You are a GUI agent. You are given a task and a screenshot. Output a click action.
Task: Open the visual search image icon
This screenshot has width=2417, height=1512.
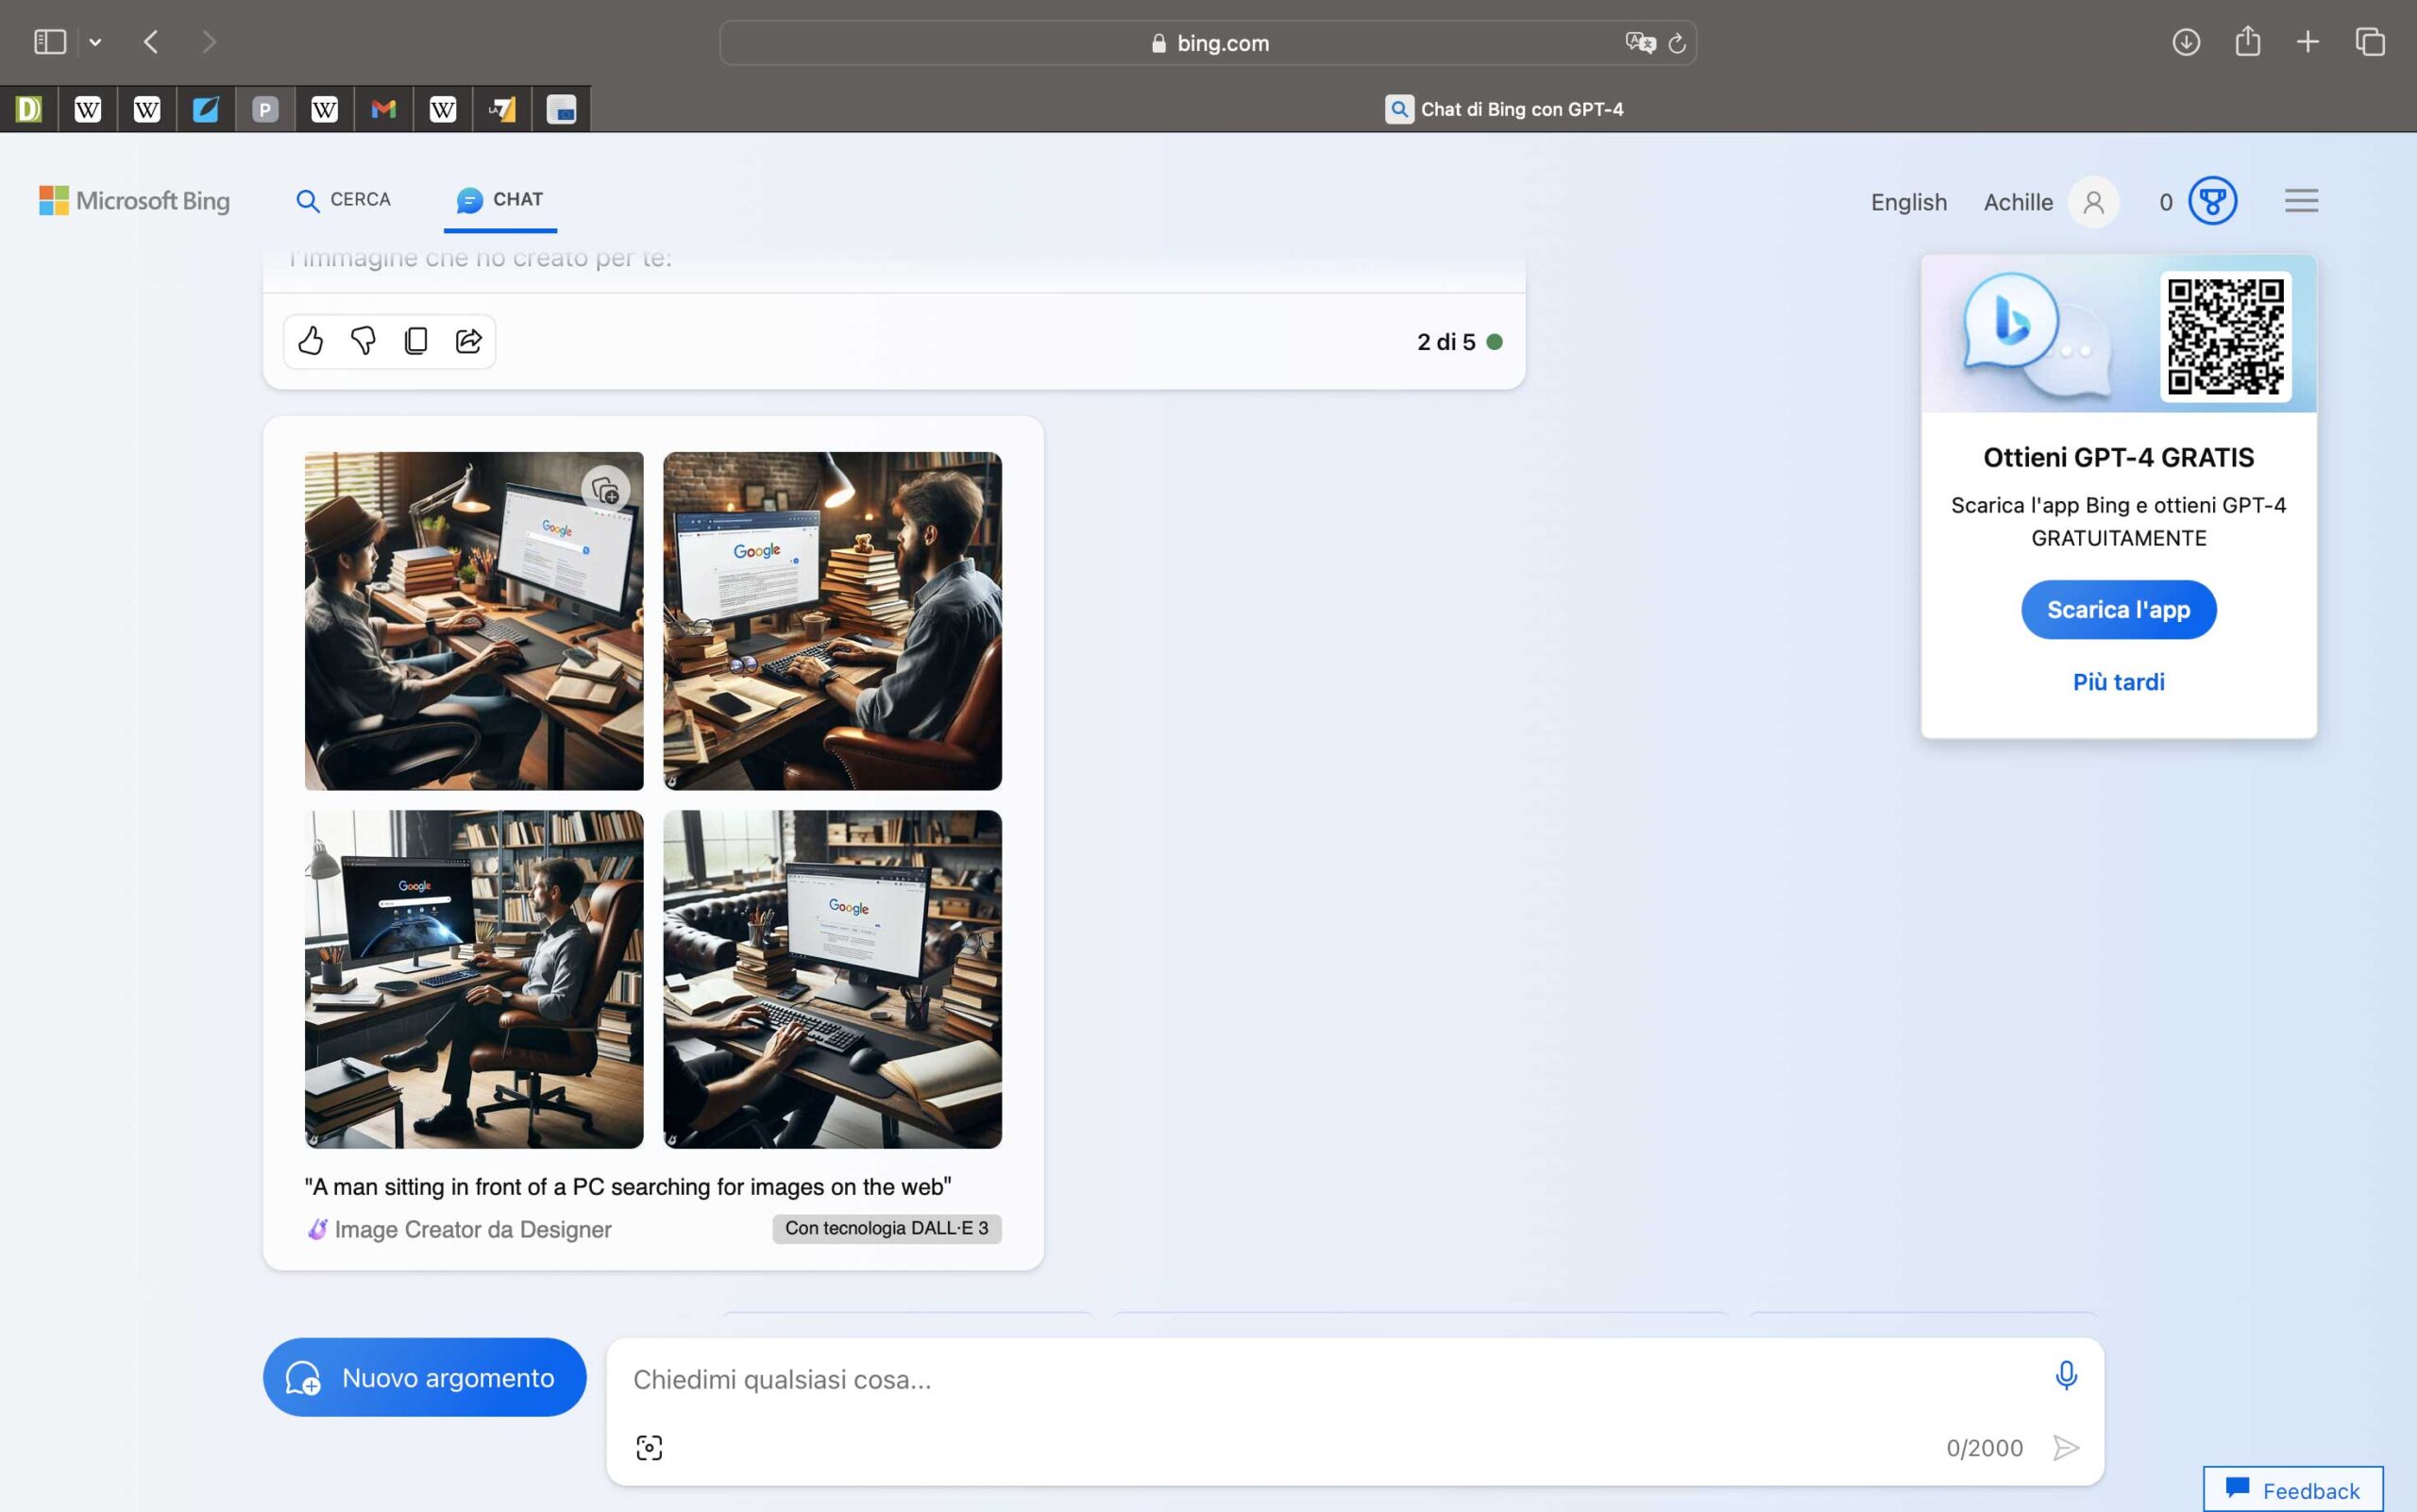(650, 1447)
